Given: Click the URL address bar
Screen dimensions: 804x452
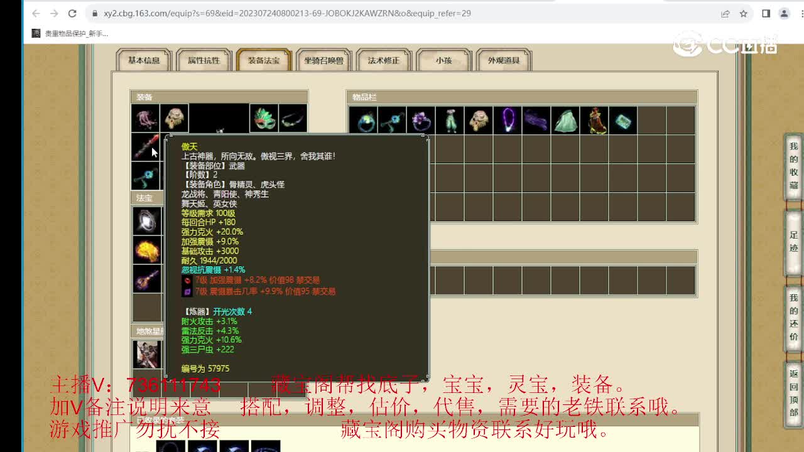Looking at the screenshot, I should click(402, 13).
